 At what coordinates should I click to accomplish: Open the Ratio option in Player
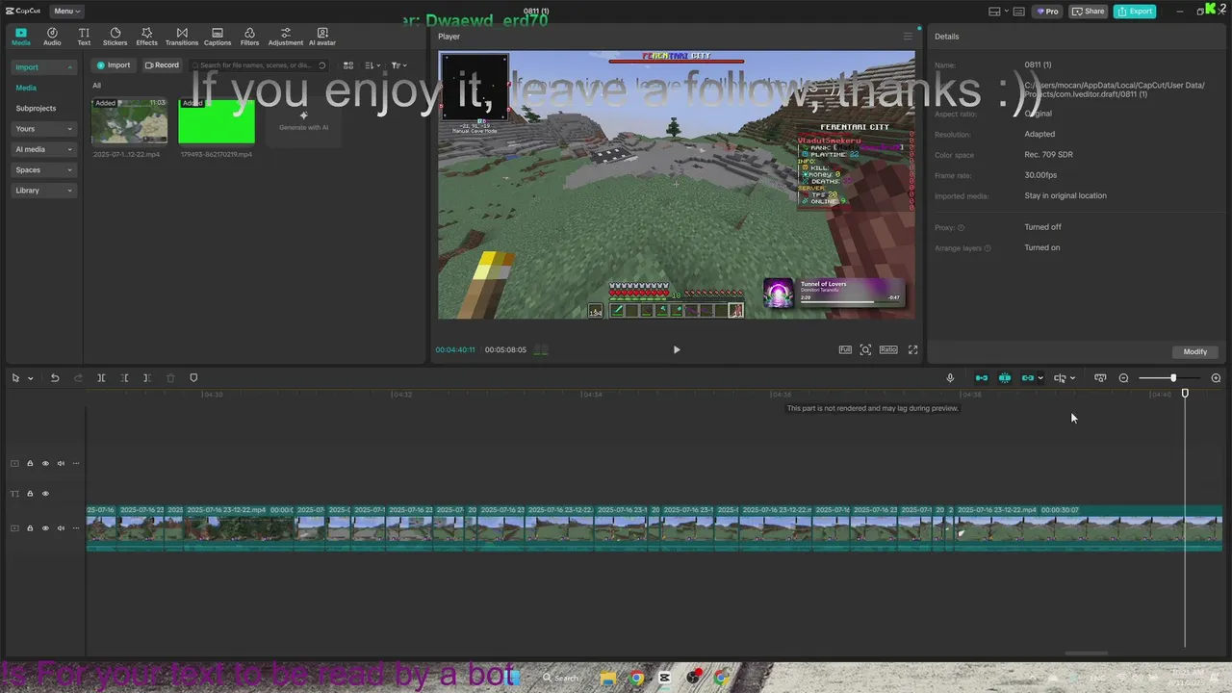click(888, 349)
